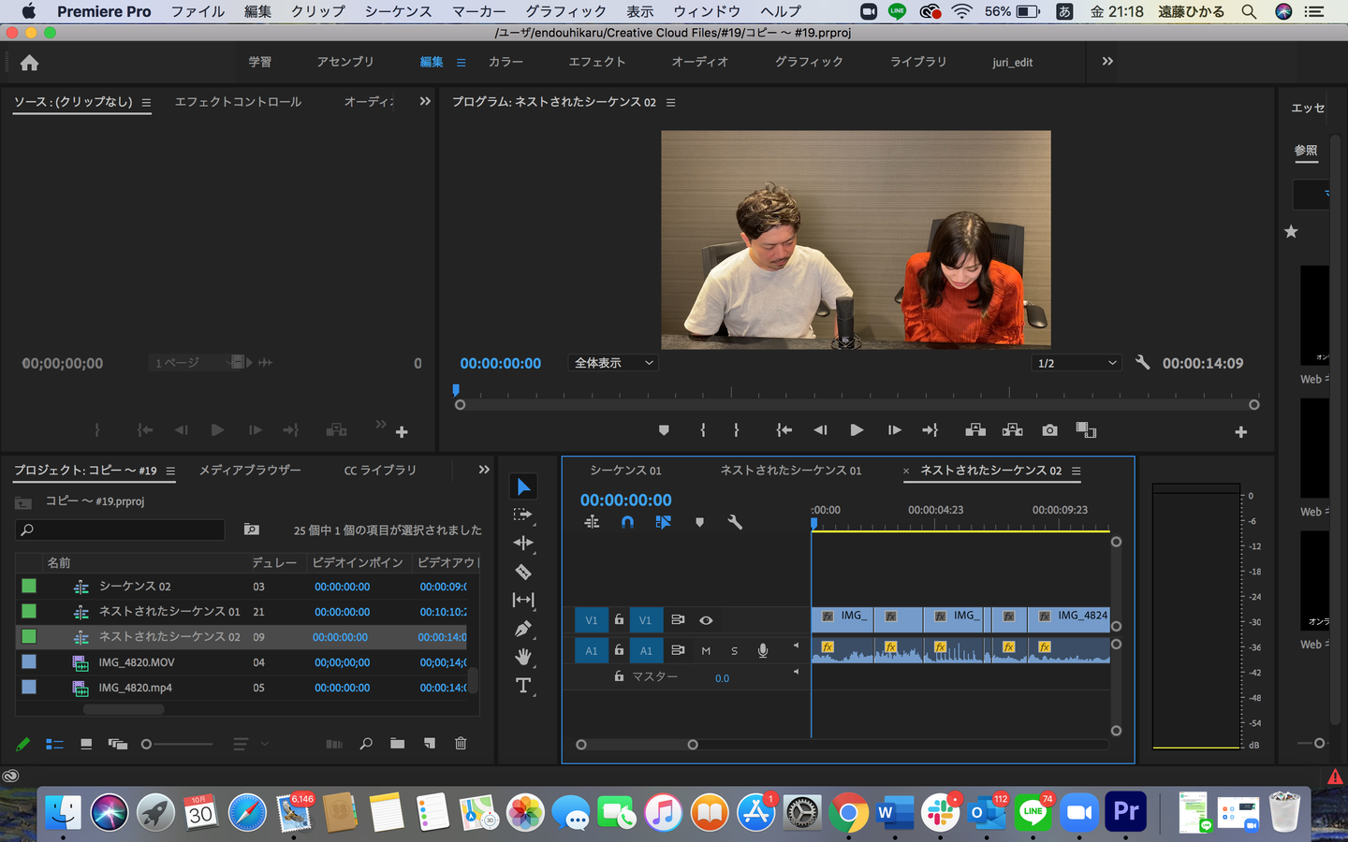Expand hidden workspaces with the double chevron

[x=1107, y=62]
